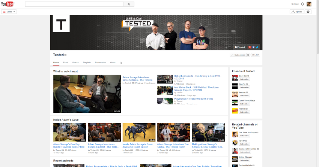Toggle the Subscribed button for Tested
319x167 pixels.
(x=238, y=55)
